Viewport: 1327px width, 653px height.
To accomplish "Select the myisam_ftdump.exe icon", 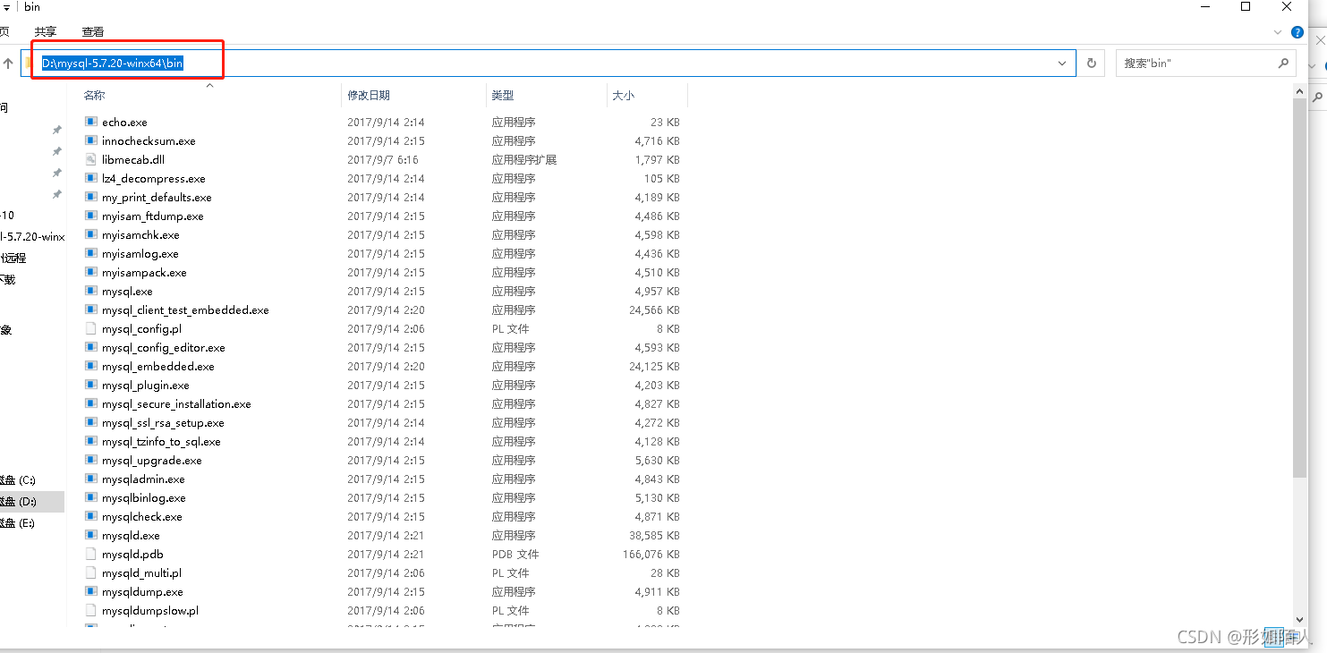I will tap(90, 216).
